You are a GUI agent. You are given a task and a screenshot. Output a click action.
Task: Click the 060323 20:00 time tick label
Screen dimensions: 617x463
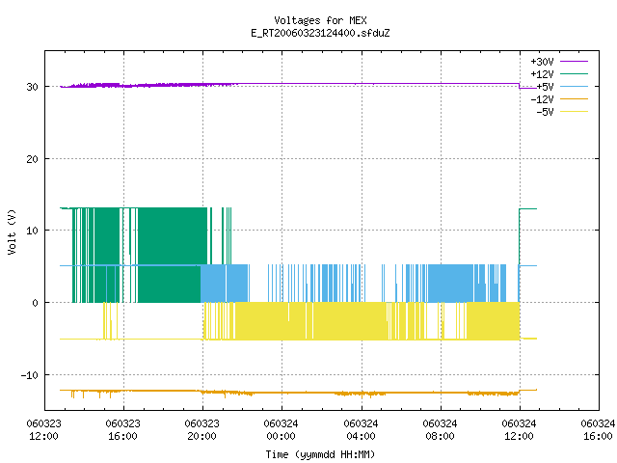201,429
